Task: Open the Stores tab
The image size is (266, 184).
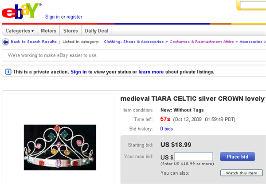Action: 70,31
